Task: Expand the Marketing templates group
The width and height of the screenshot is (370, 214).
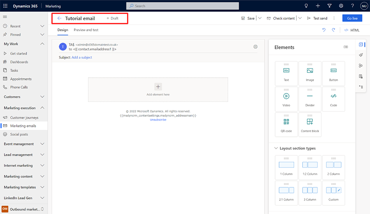Action: click(x=42, y=187)
